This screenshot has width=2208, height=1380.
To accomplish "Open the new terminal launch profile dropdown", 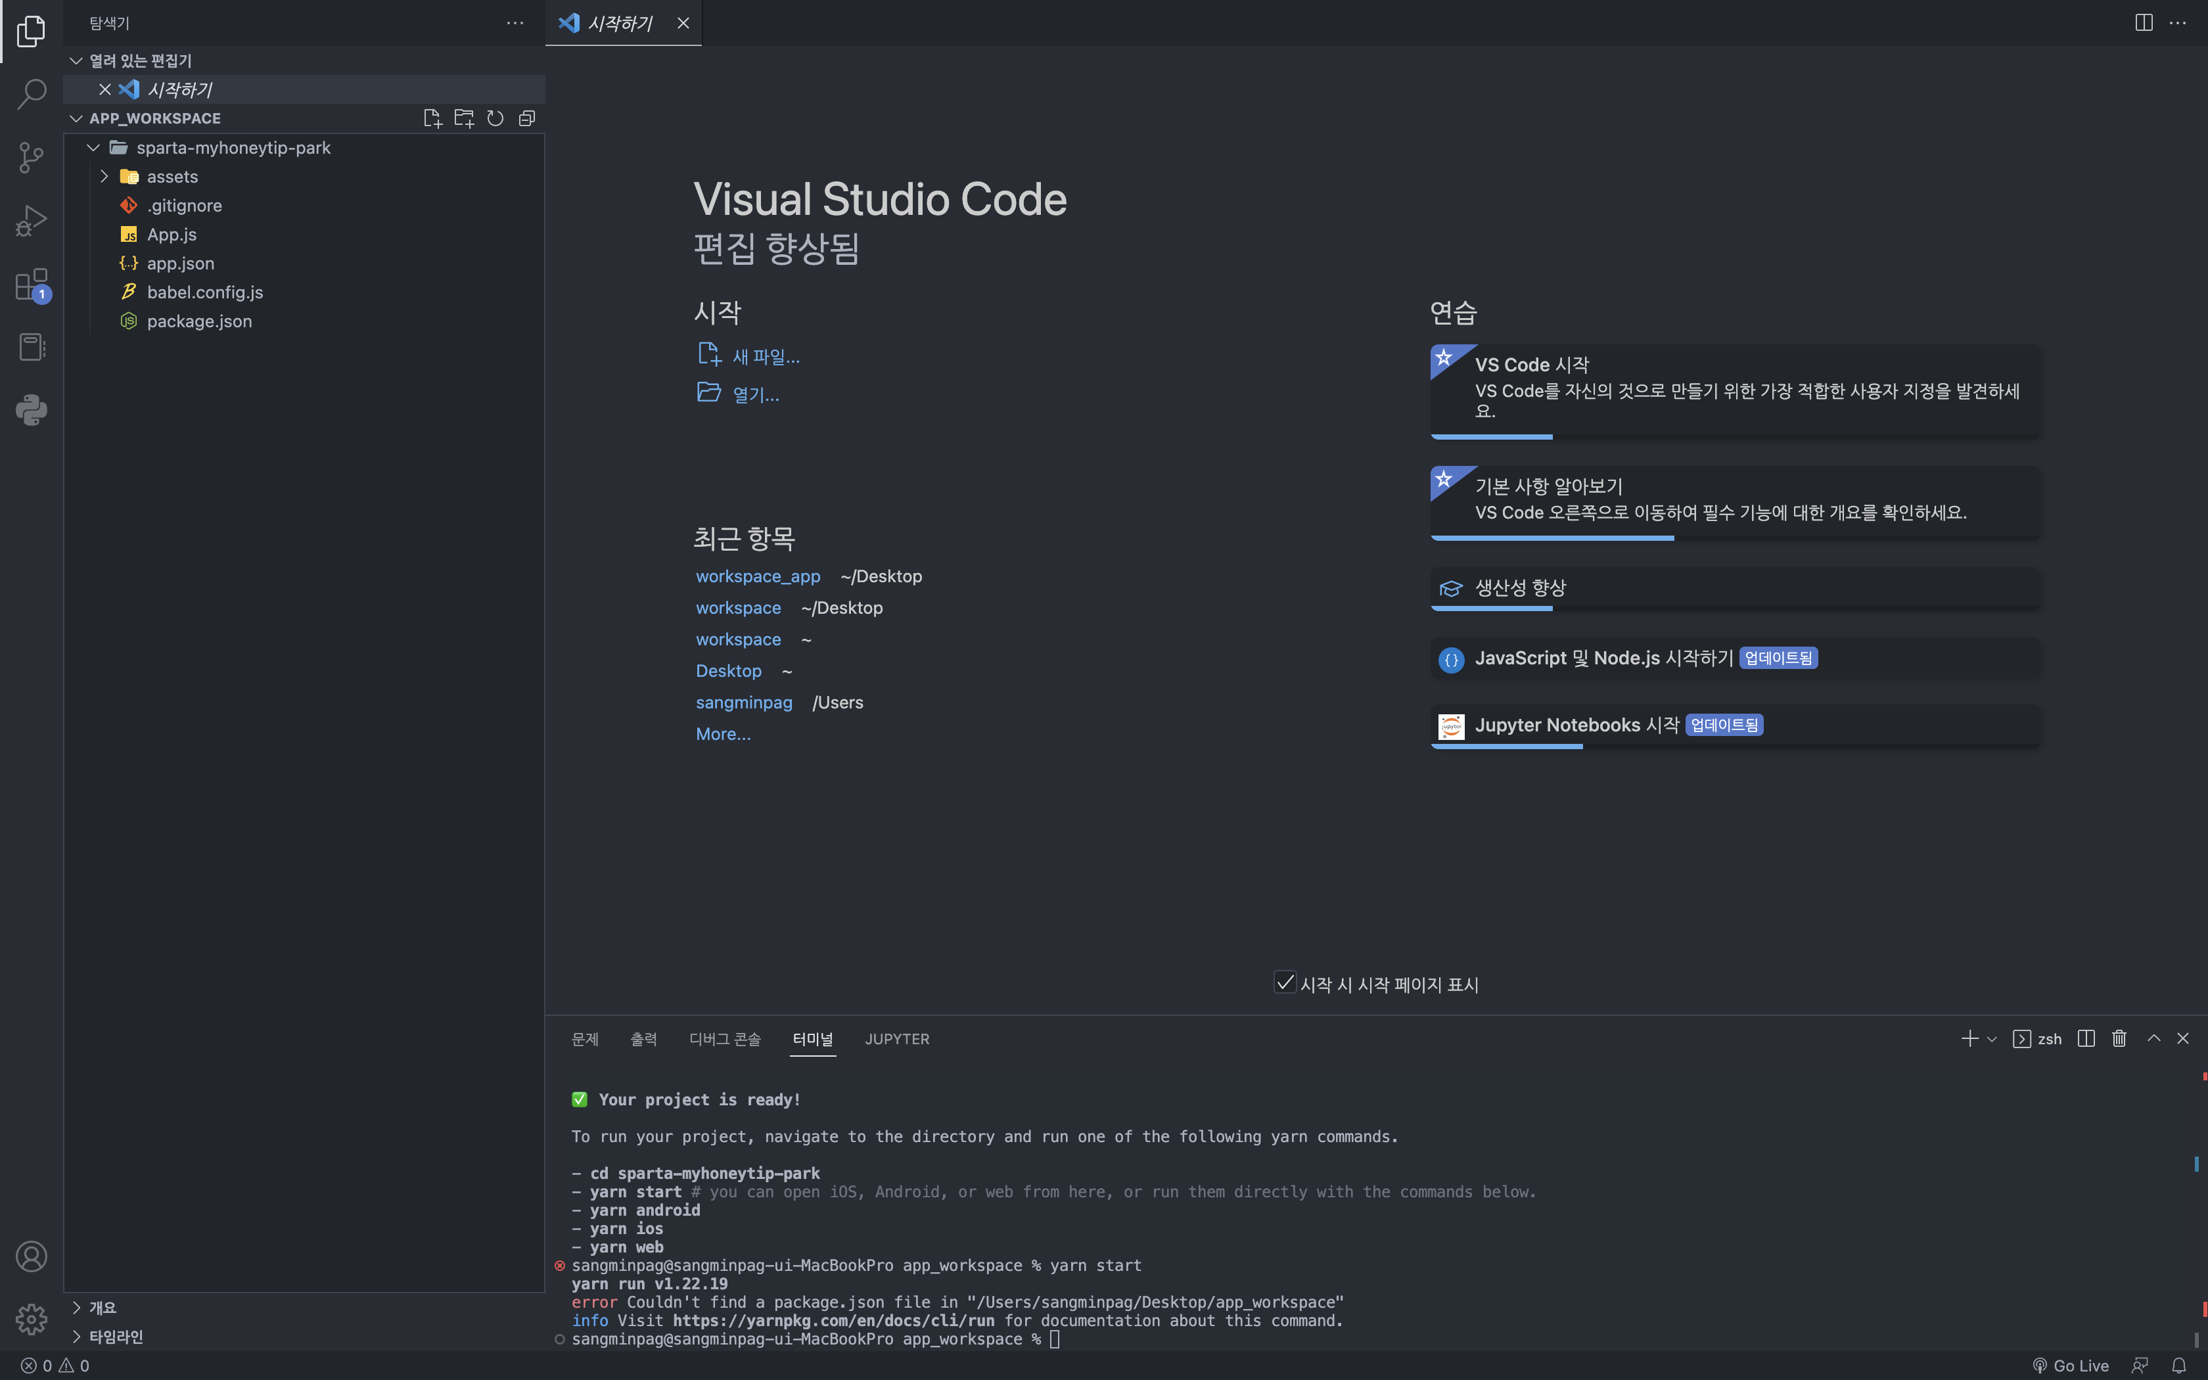I will pyautogui.click(x=1992, y=1039).
